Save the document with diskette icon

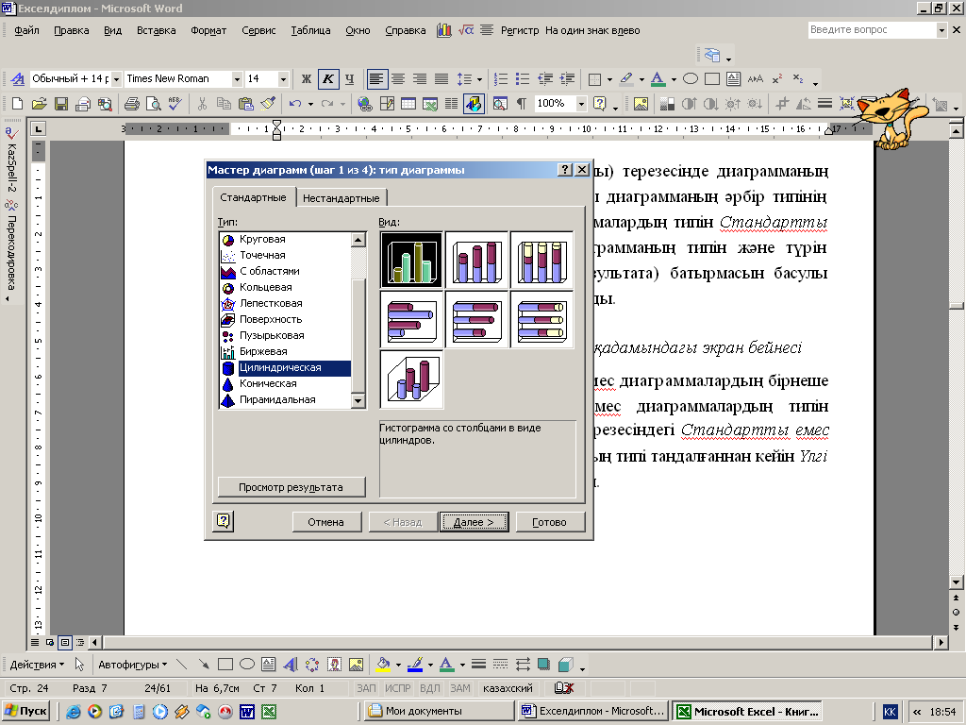(61, 104)
